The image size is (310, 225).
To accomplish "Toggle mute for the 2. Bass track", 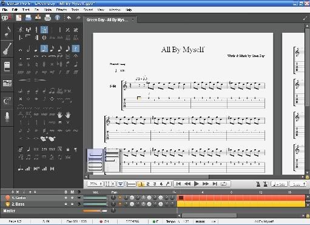I will click(72, 204).
